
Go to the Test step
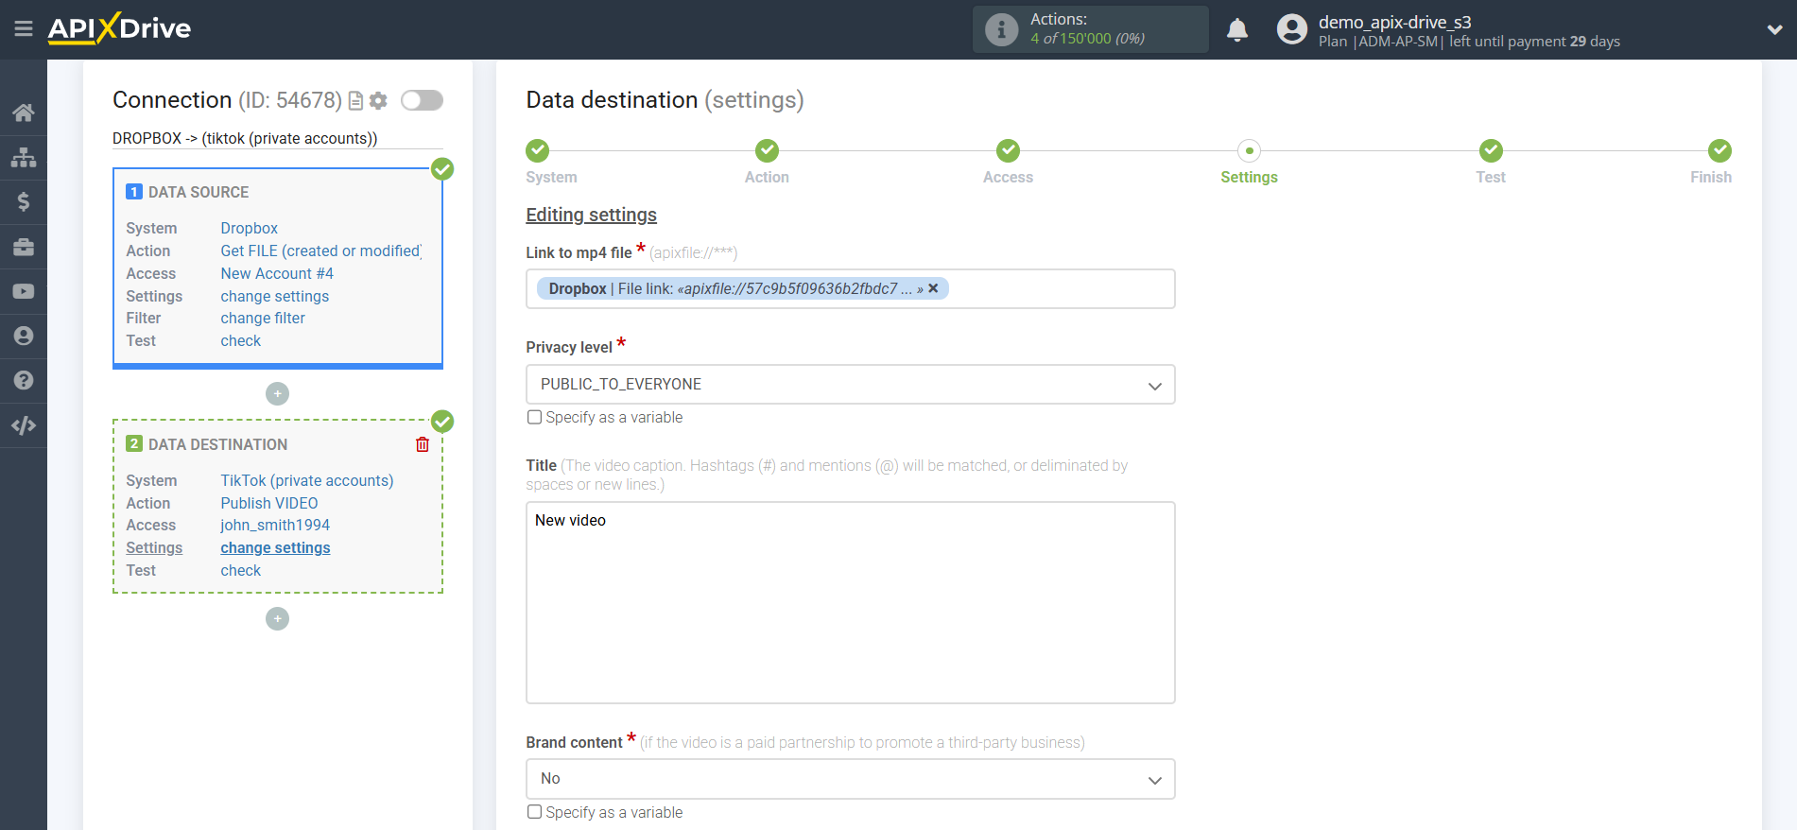pos(1491,150)
